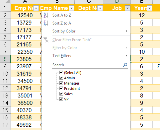This screenshot has width=160, height=130.
Task: Open the Emp Name filter dropdown arrow
Action: 72,8
